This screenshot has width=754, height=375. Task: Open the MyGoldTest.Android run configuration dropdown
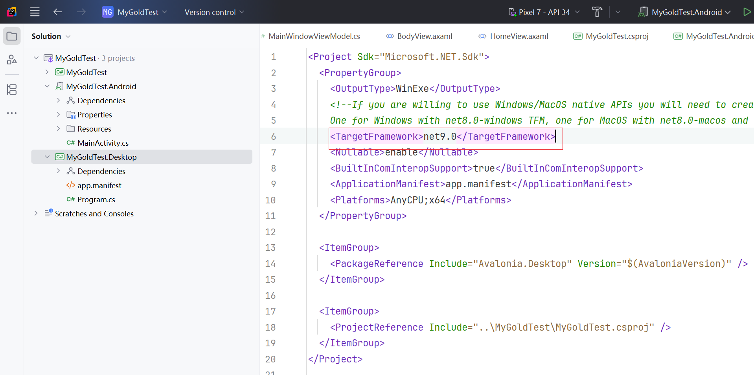pyautogui.click(x=684, y=12)
